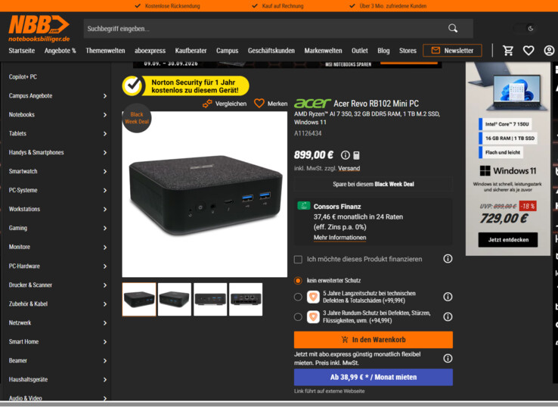Open the financing calculator icon by the price
Viewport: 558px width, 408px height.
click(x=356, y=155)
